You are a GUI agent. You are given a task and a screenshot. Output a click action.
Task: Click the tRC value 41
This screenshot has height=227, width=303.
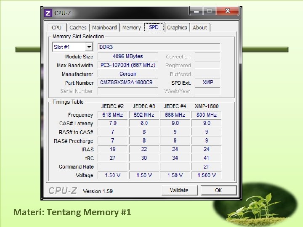tap(207, 158)
